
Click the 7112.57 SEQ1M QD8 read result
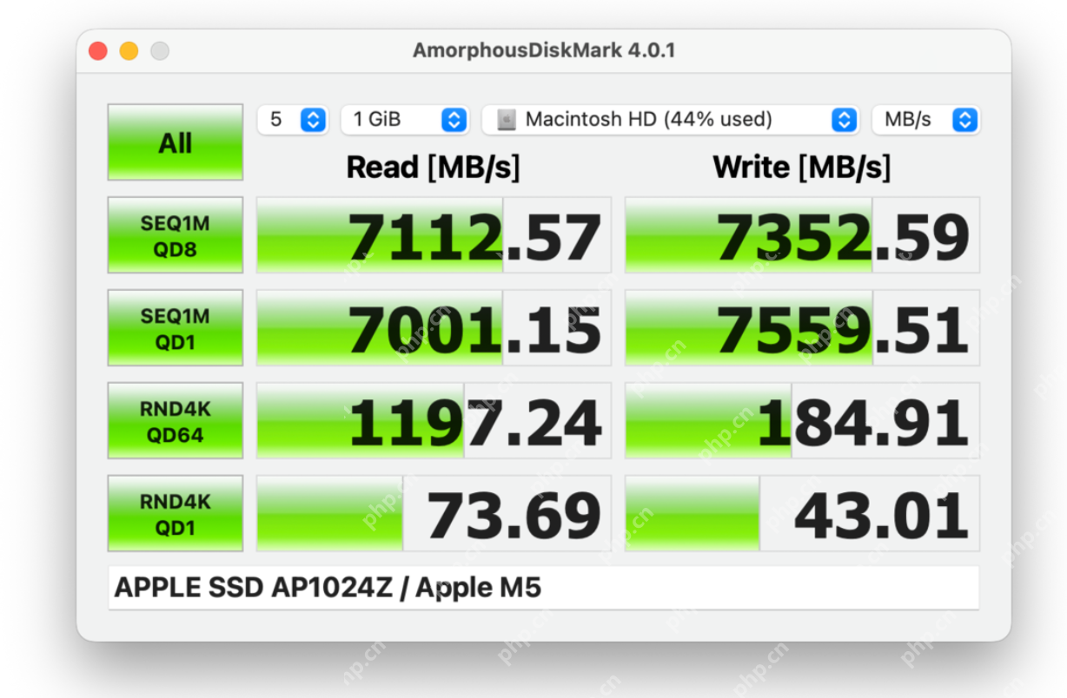click(x=434, y=235)
